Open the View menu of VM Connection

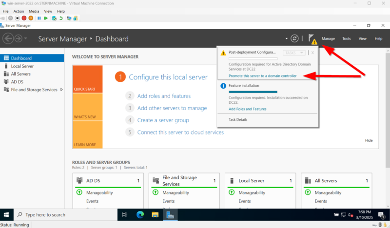coord(48,11)
